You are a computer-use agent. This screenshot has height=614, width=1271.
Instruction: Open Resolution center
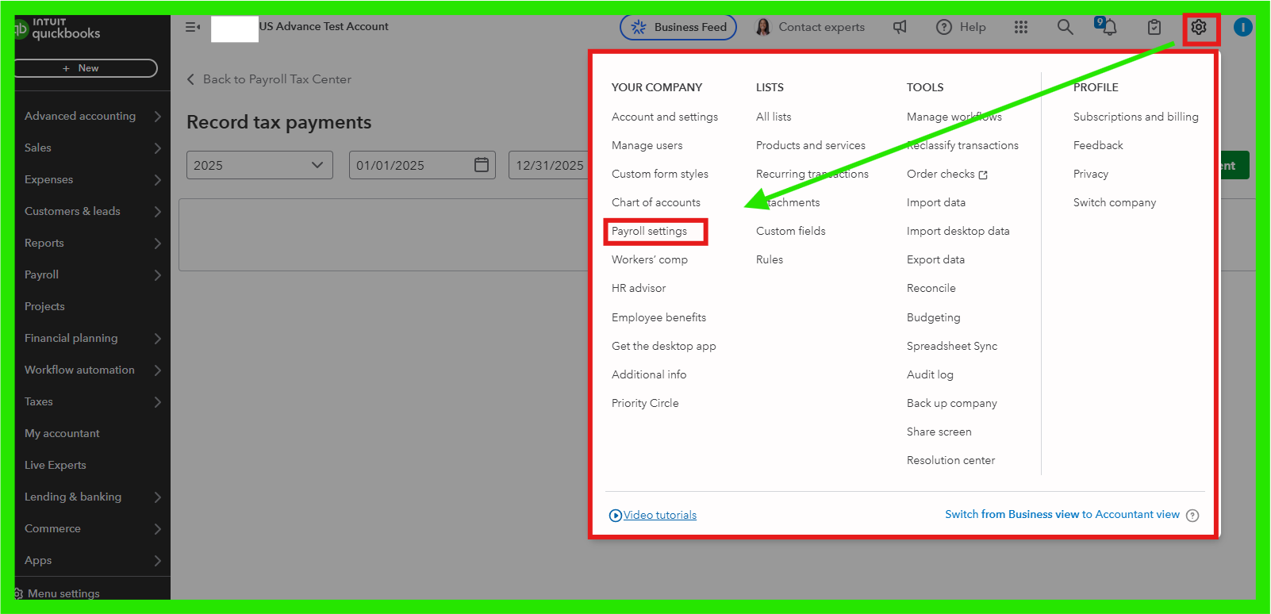[x=950, y=460]
